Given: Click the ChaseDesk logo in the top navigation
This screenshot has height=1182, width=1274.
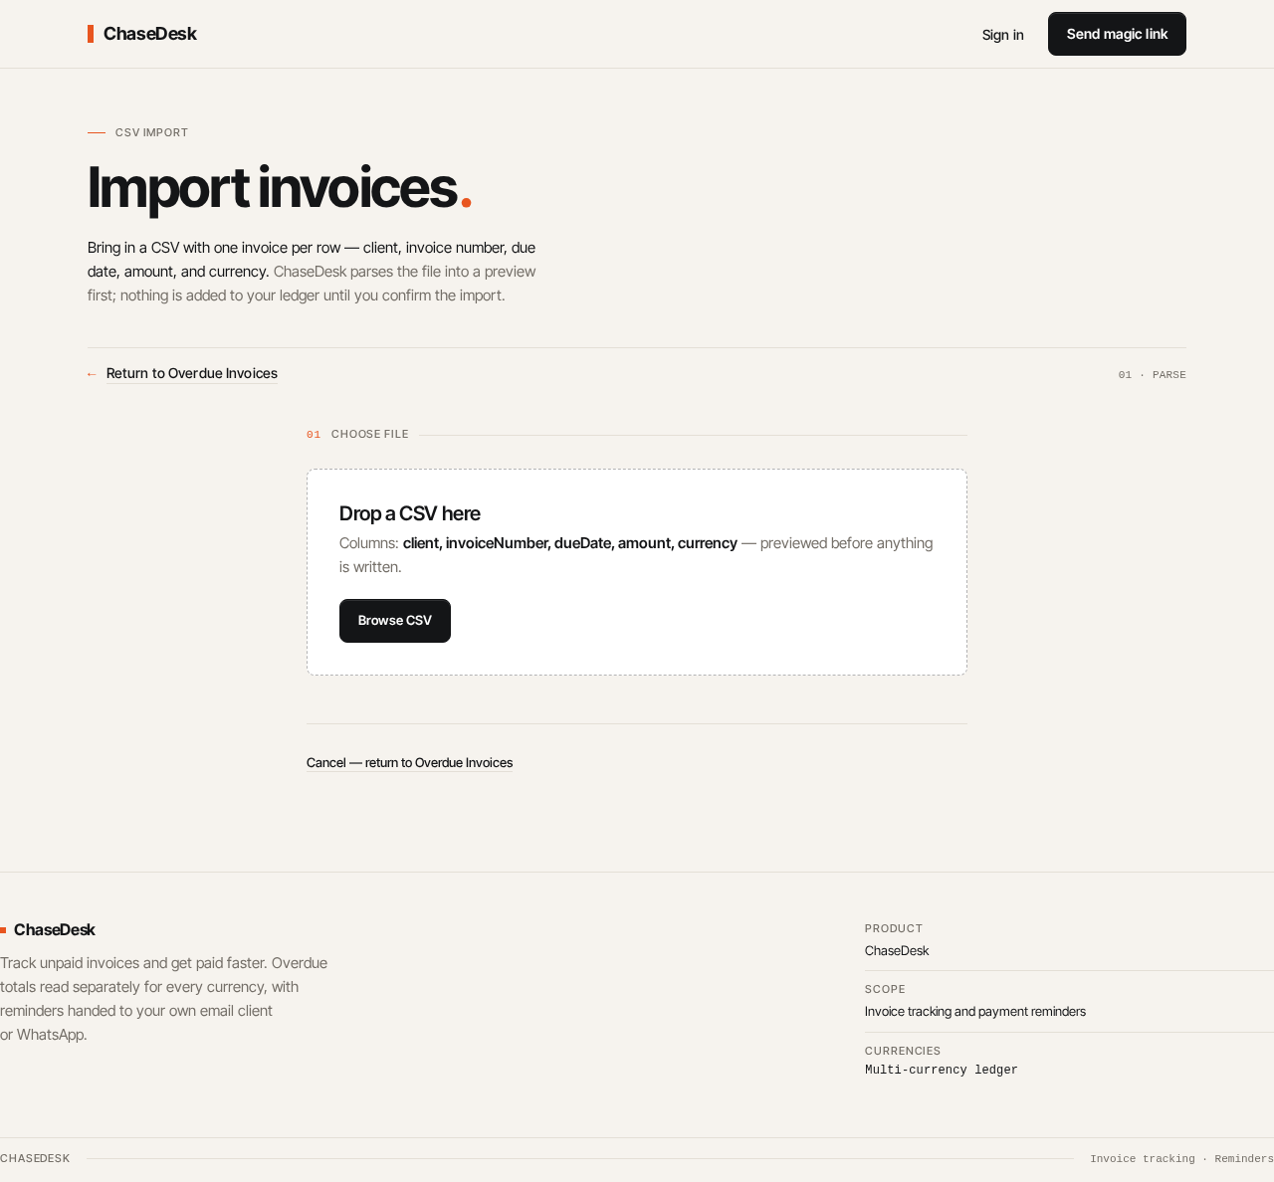Looking at the screenshot, I should point(142,34).
